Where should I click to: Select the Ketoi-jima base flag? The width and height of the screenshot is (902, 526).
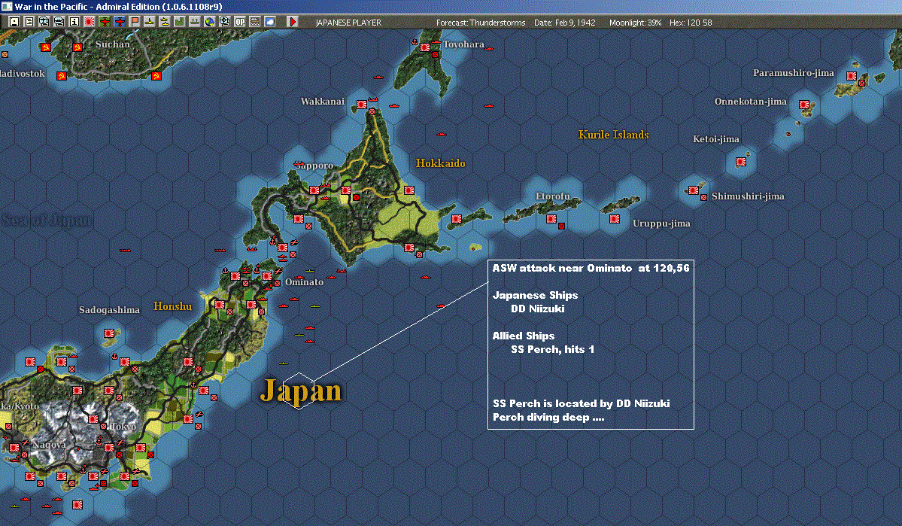pos(741,162)
